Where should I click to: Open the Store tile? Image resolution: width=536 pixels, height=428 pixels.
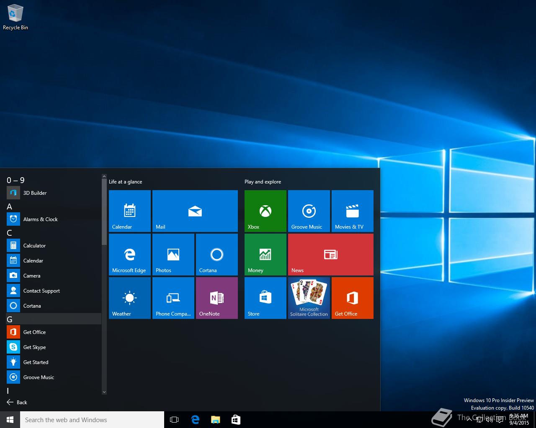click(265, 298)
